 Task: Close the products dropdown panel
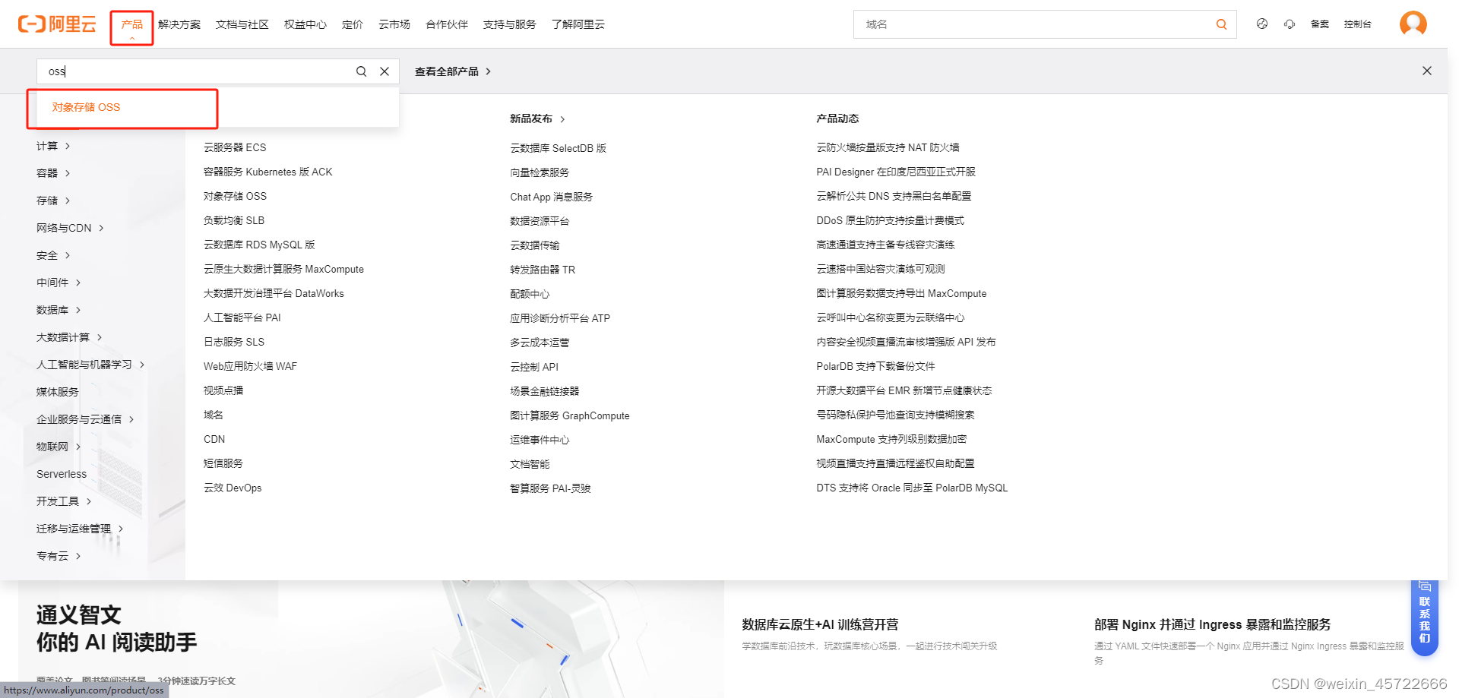coord(1427,71)
